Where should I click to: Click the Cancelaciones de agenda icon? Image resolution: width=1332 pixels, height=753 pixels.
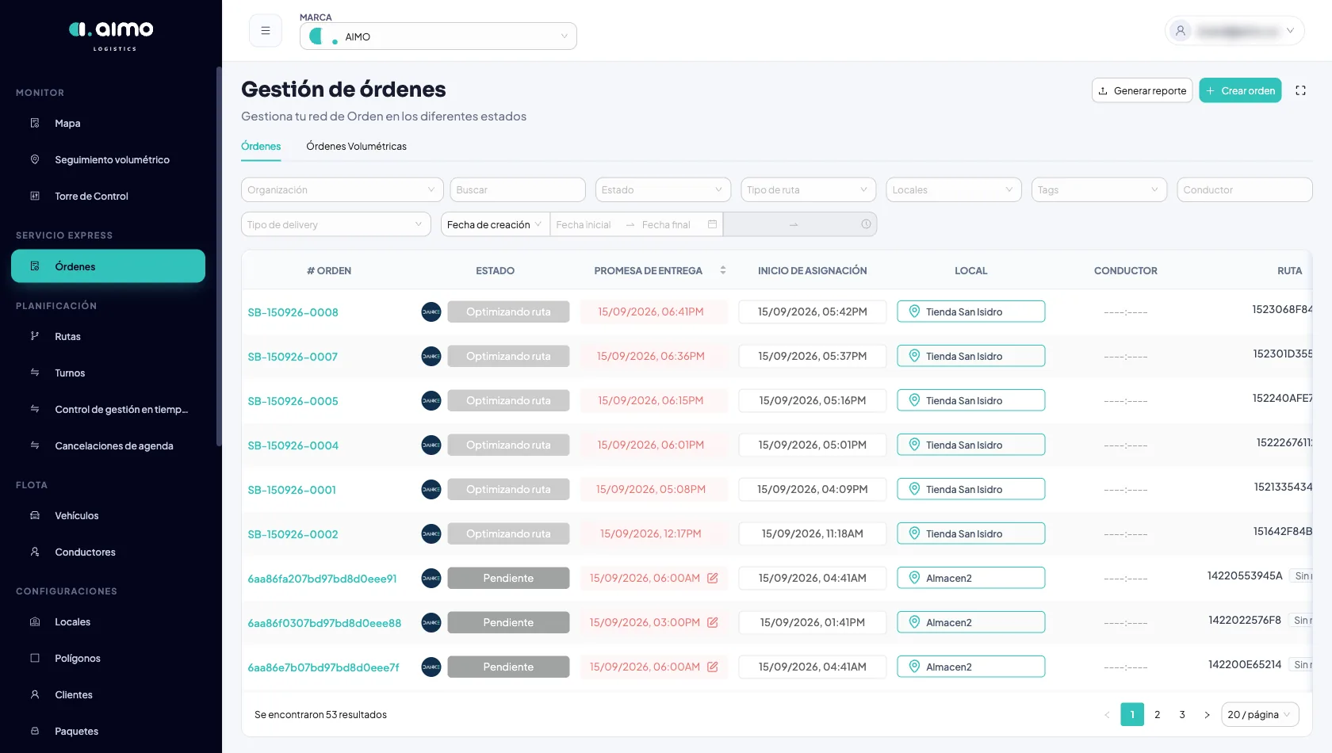(x=35, y=445)
